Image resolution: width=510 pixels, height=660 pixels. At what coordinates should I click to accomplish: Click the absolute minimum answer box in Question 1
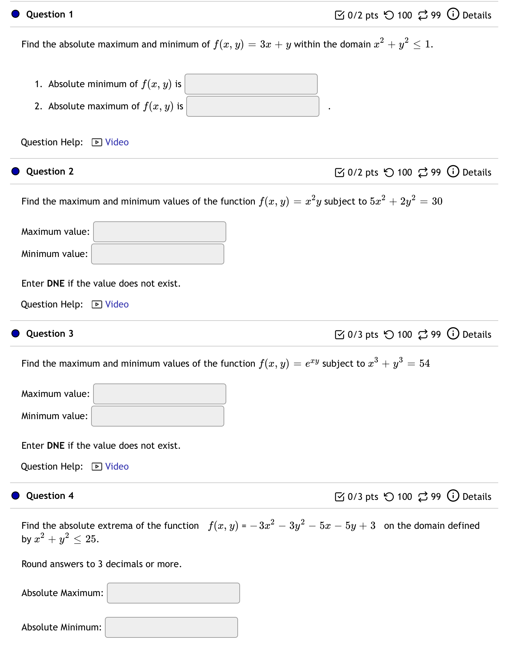250,84
